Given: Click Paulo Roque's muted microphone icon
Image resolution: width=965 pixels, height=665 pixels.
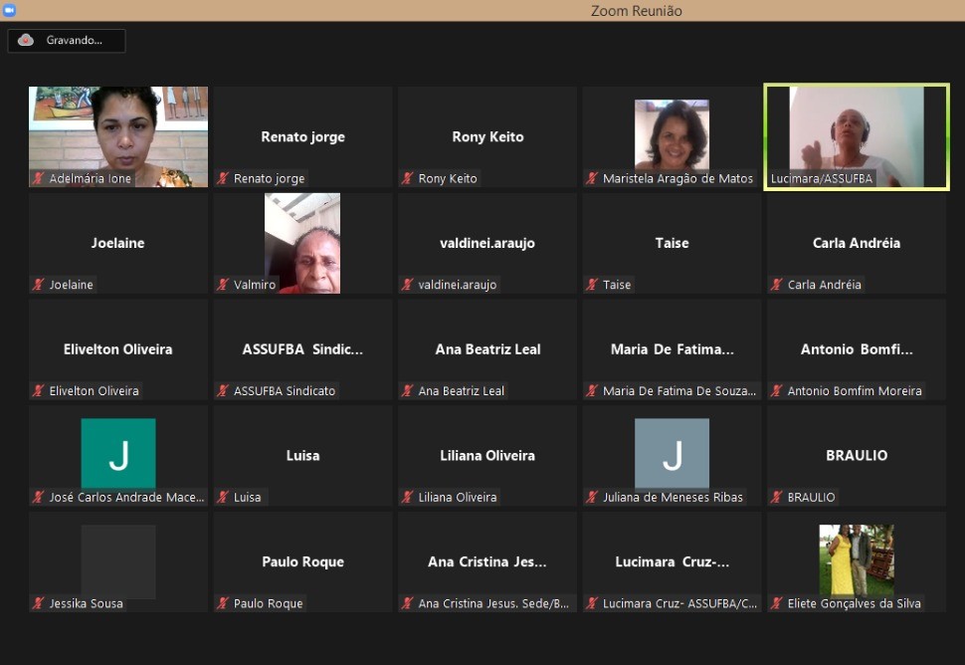Looking at the screenshot, I should tap(224, 603).
